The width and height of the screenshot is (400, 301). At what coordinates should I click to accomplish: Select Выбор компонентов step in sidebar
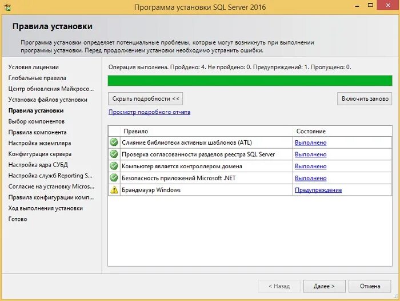click(37, 121)
